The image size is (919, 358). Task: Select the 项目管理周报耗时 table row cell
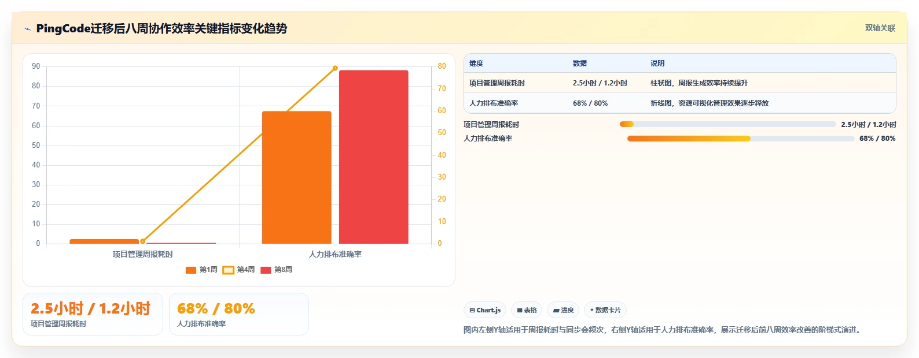pyautogui.click(x=497, y=83)
